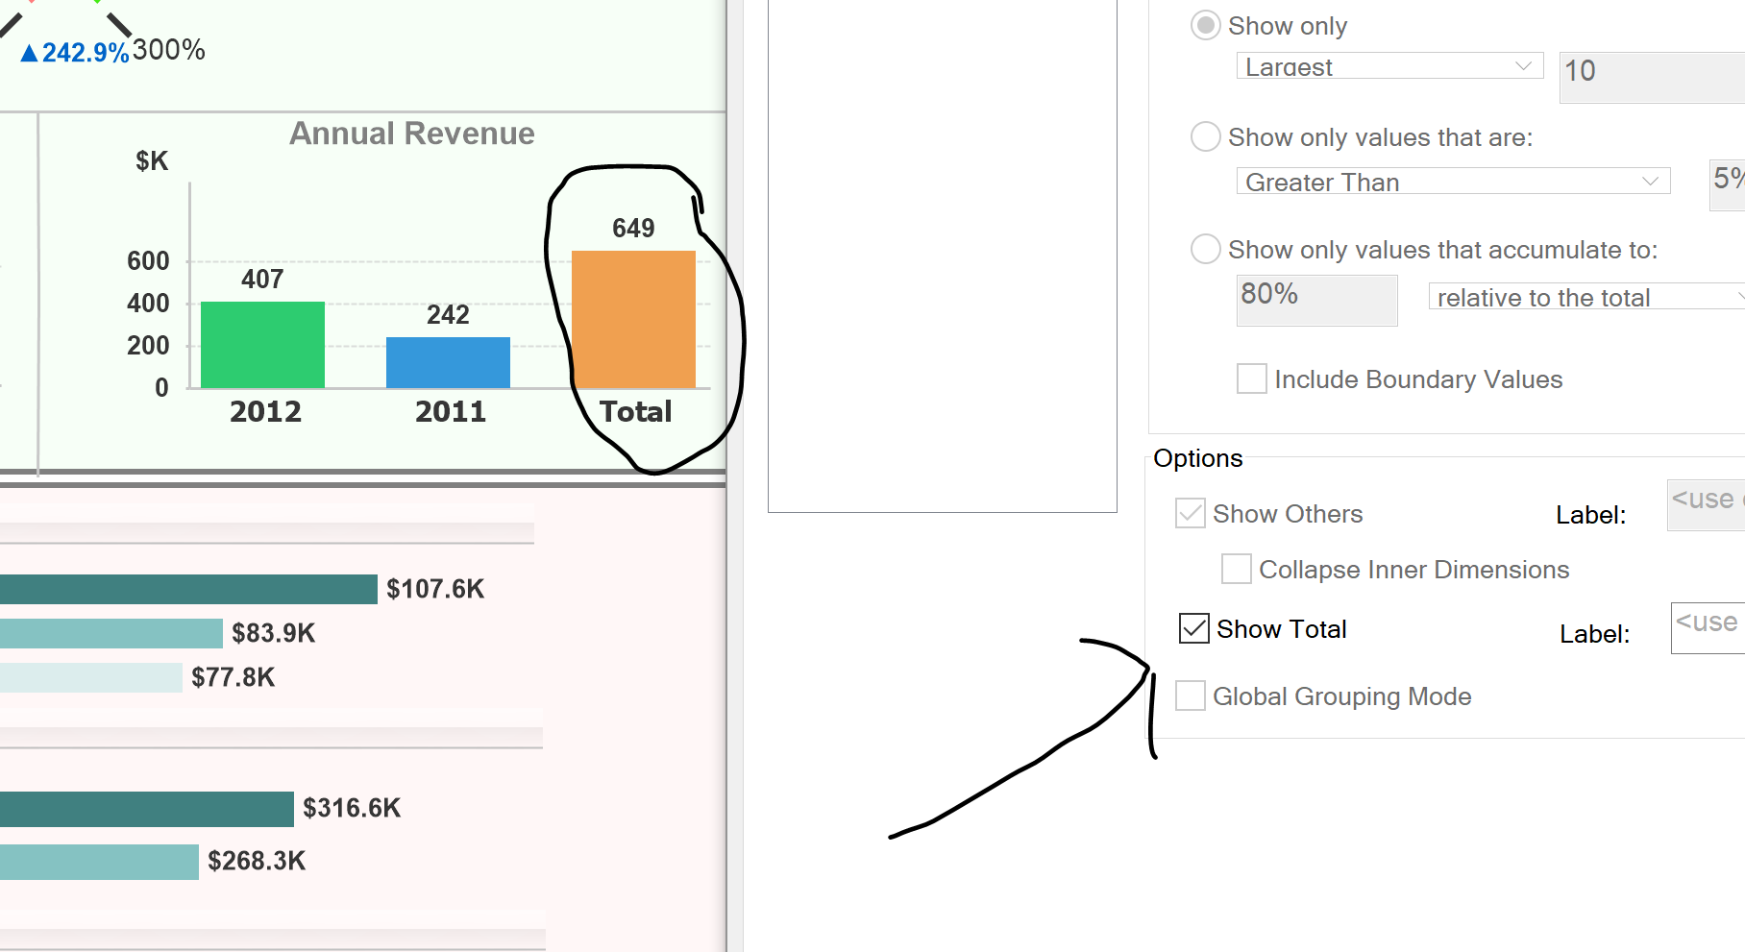The height and width of the screenshot is (952, 1745).
Task: Open the 'relative to the total' dropdown
Action: tap(1585, 298)
